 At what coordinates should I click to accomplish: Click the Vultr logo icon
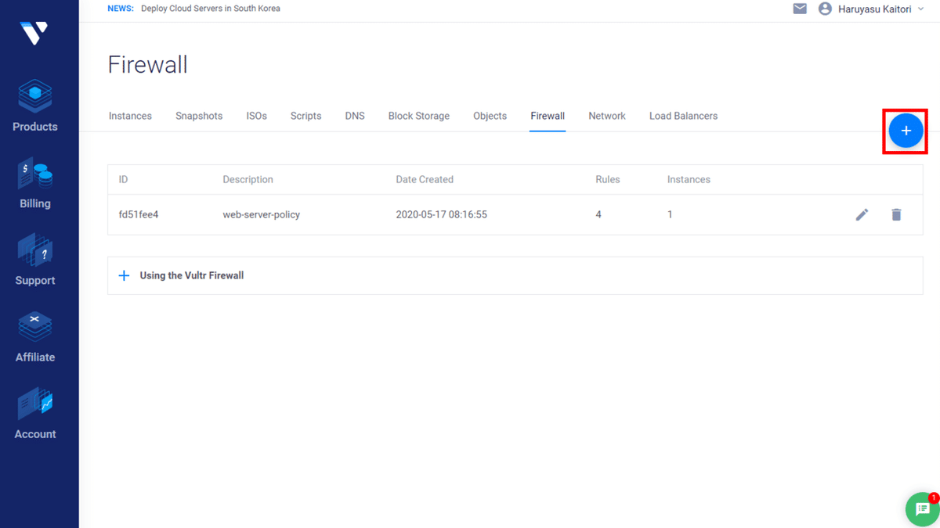pyautogui.click(x=34, y=32)
